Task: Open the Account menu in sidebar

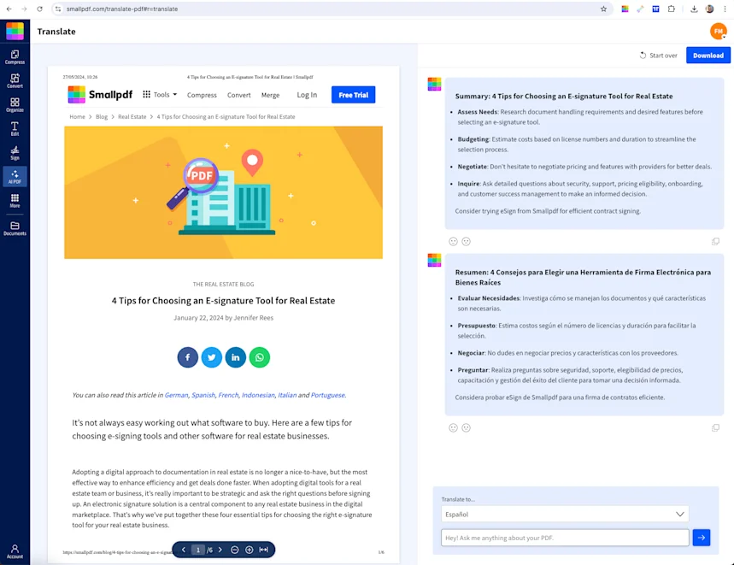Action: [x=15, y=551]
